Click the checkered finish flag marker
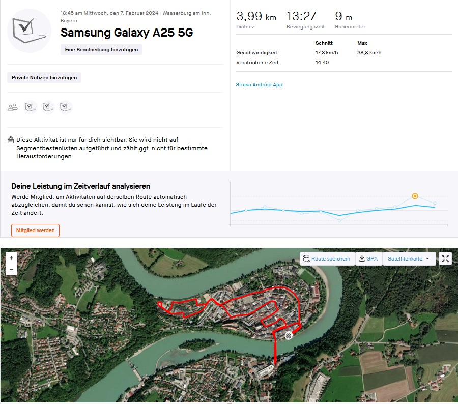The height and width of the screenshot is (404, 458). [x=289, y=335]
